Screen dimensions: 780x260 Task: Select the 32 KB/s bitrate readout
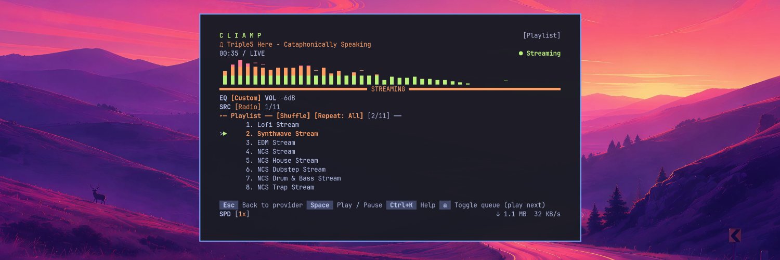(547, 214)
